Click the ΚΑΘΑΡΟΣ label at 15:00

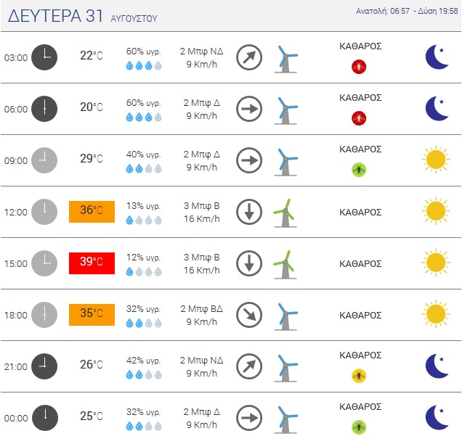click(x=360, y=263)
